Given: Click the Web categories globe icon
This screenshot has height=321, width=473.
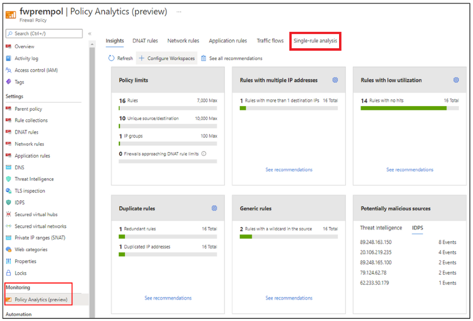Looking at the screenshot, I should [x=8, y=249].
